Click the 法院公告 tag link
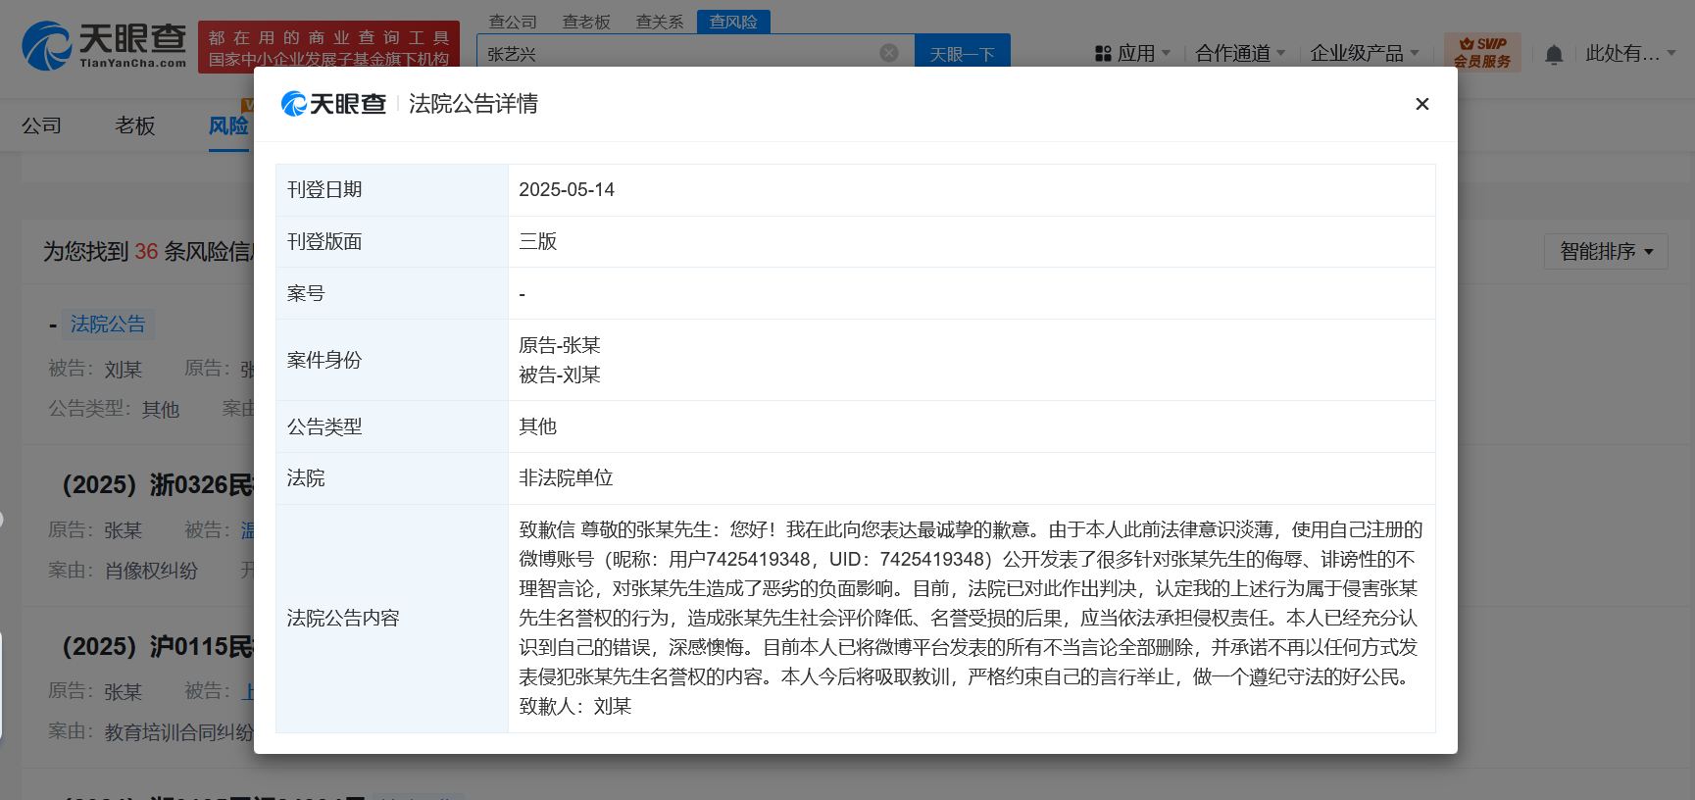Viewport: 1695px width, 800px height. (x=108, y=325)
